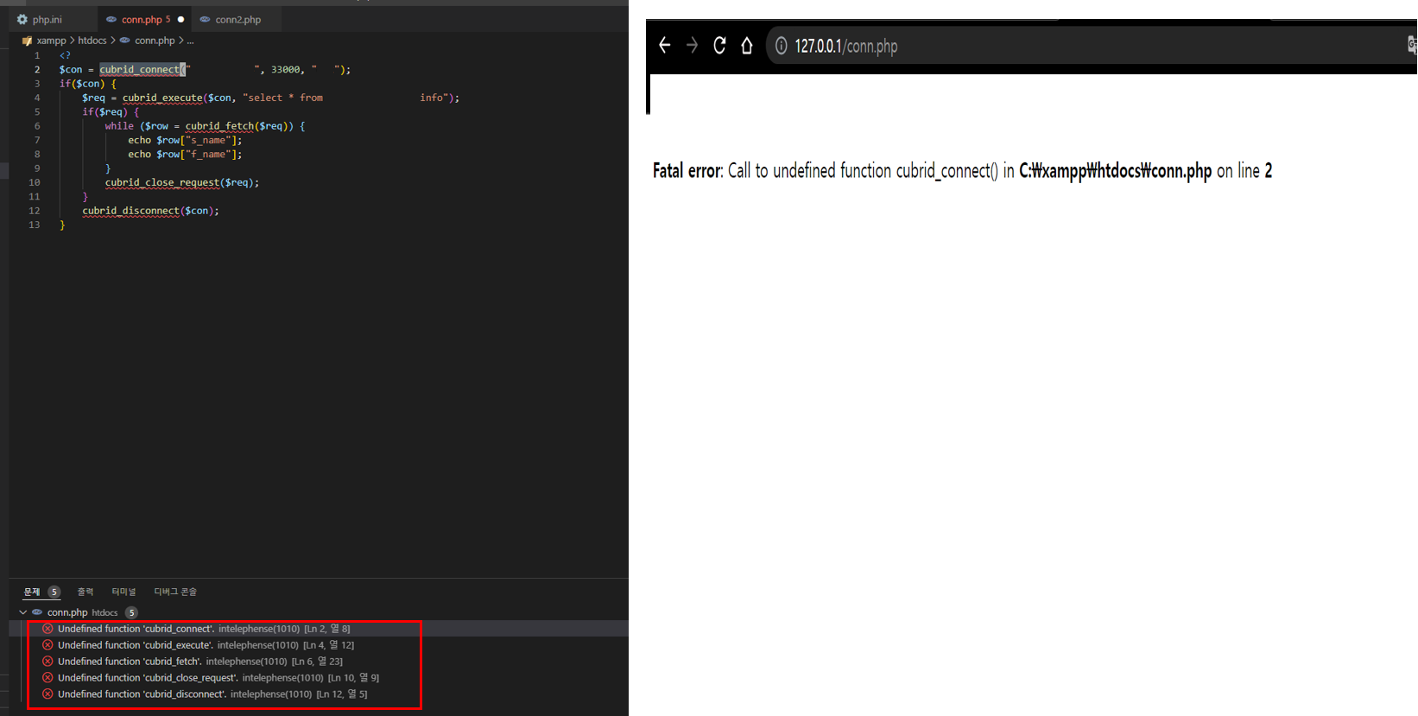Collapse the conn.php problems group chevron
The image size is (1418, 716).
pyautogui.click(x=22, y=612)
